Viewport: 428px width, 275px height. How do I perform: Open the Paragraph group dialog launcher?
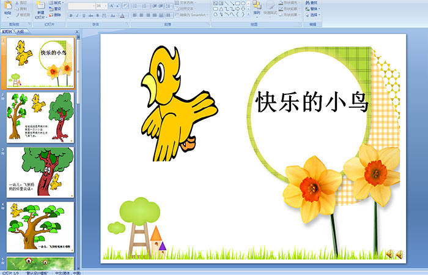[x=208, y=24]
